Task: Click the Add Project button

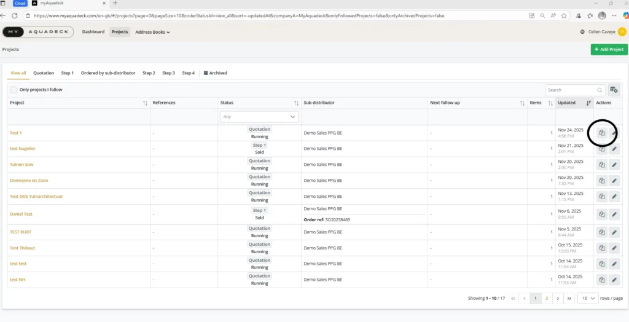Action: [609, 49]
